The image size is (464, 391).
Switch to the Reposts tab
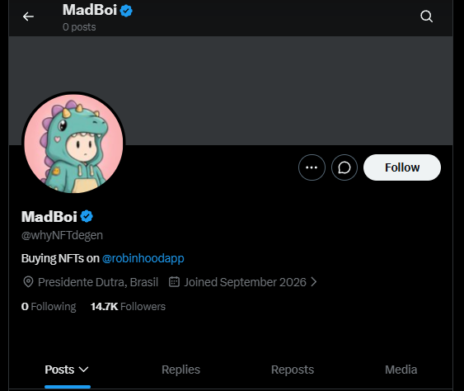(293, 370)
